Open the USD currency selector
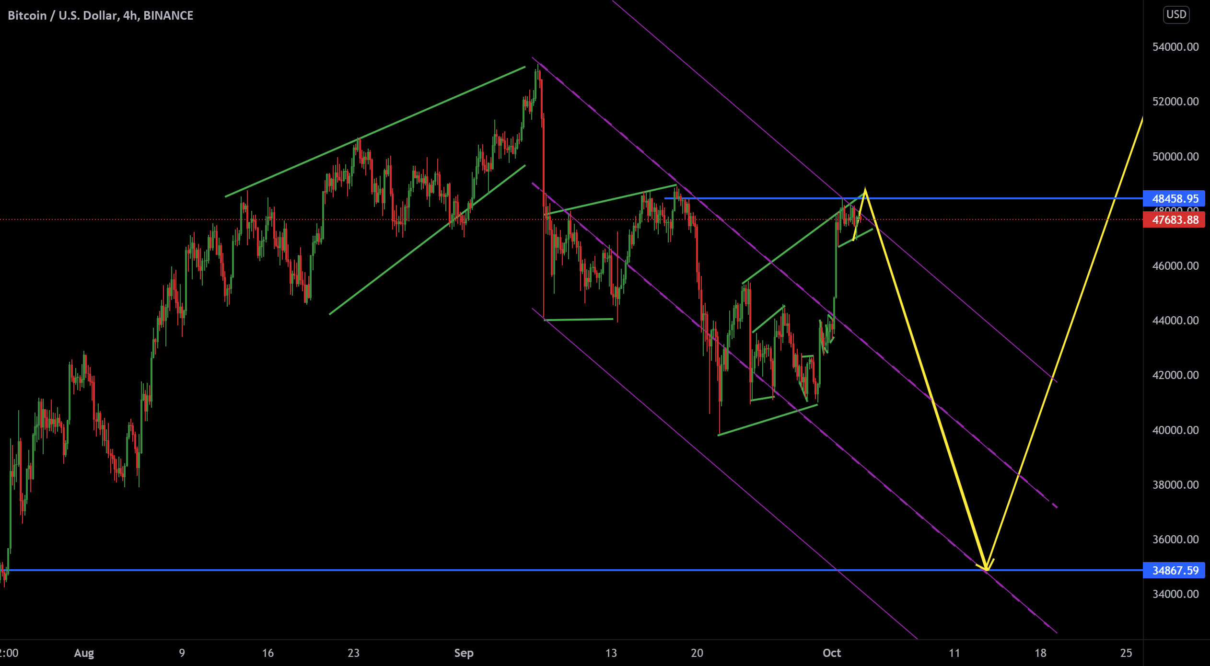 click(1176, 14)
